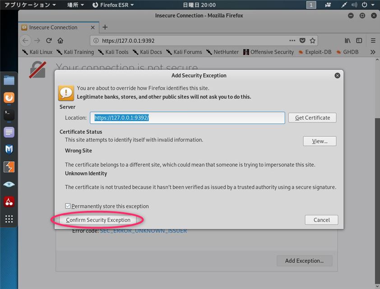Launch Metasploit from the dock
Viewport: 380px width, 289px height.
click(9, 149)
